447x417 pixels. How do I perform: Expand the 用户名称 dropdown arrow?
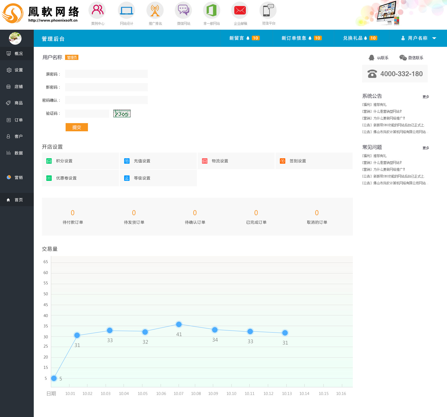pos(434,38)
